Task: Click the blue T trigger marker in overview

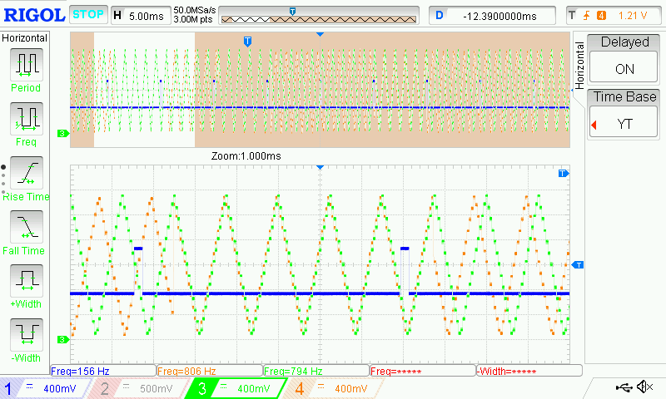Action: (247, 41)
